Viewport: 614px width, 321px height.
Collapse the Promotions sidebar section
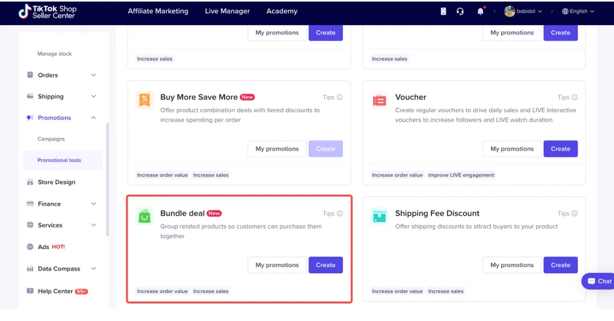62,118
